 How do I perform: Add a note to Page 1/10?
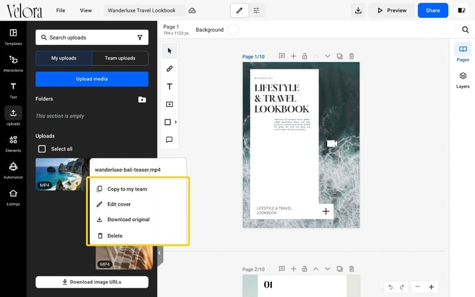(282, 56)
